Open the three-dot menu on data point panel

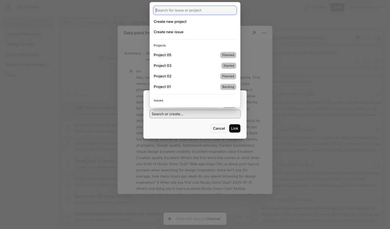[264, 33]
